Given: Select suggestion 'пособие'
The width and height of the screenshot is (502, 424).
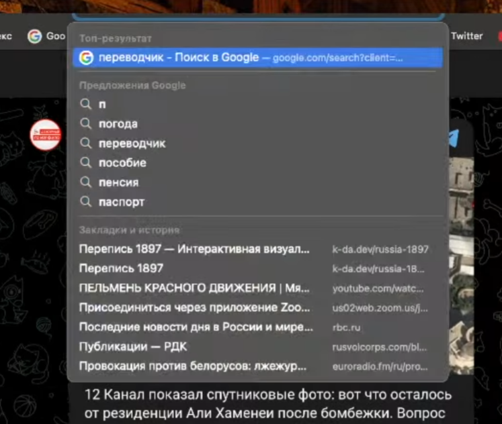Looking at the screenshot, I should (258, 162).
